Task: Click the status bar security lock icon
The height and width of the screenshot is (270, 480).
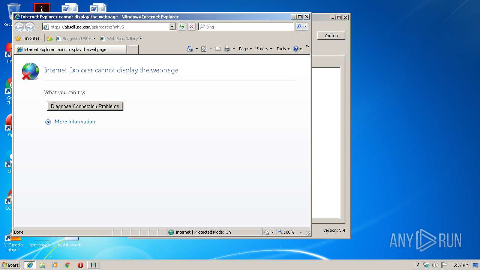Action: [267, 232]
